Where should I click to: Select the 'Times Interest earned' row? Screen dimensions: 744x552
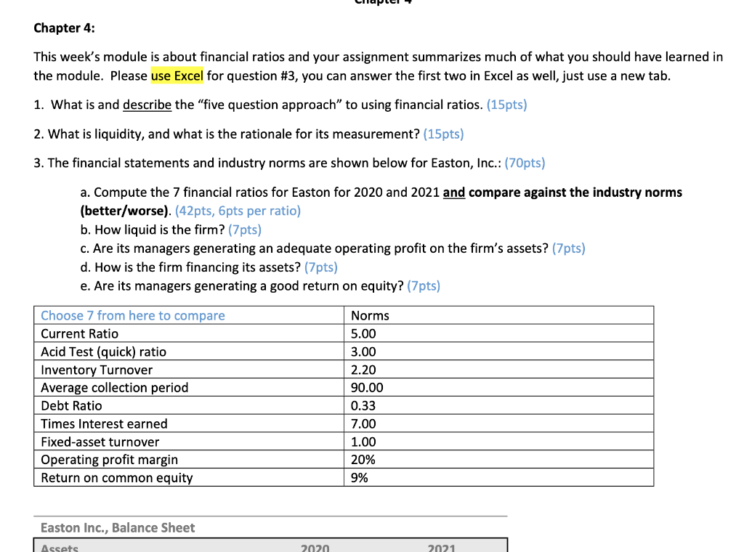102,423
